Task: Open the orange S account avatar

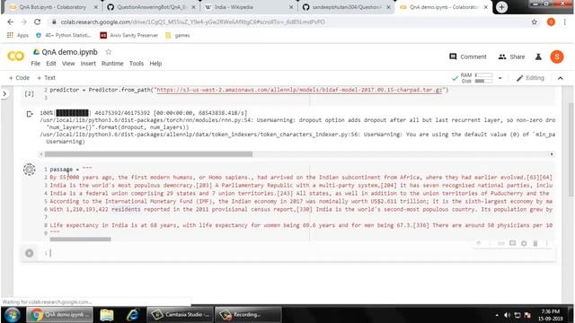Action: click(557, 57)
